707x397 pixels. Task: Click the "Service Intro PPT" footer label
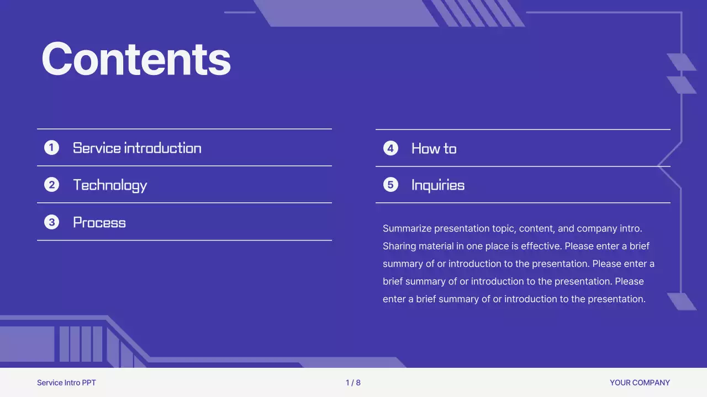[66, 383]
